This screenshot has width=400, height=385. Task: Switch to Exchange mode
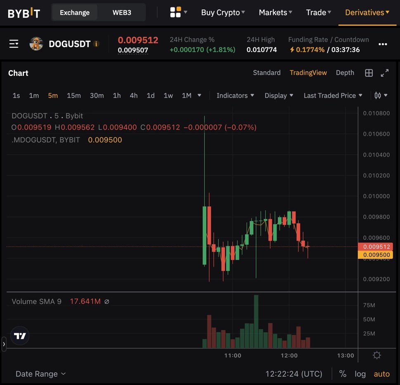coord(74,12)
